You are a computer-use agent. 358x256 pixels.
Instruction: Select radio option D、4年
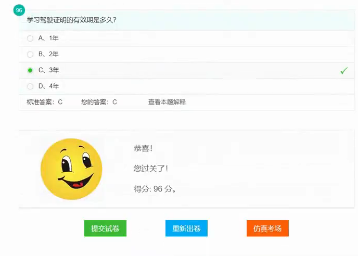coord(30,86)
